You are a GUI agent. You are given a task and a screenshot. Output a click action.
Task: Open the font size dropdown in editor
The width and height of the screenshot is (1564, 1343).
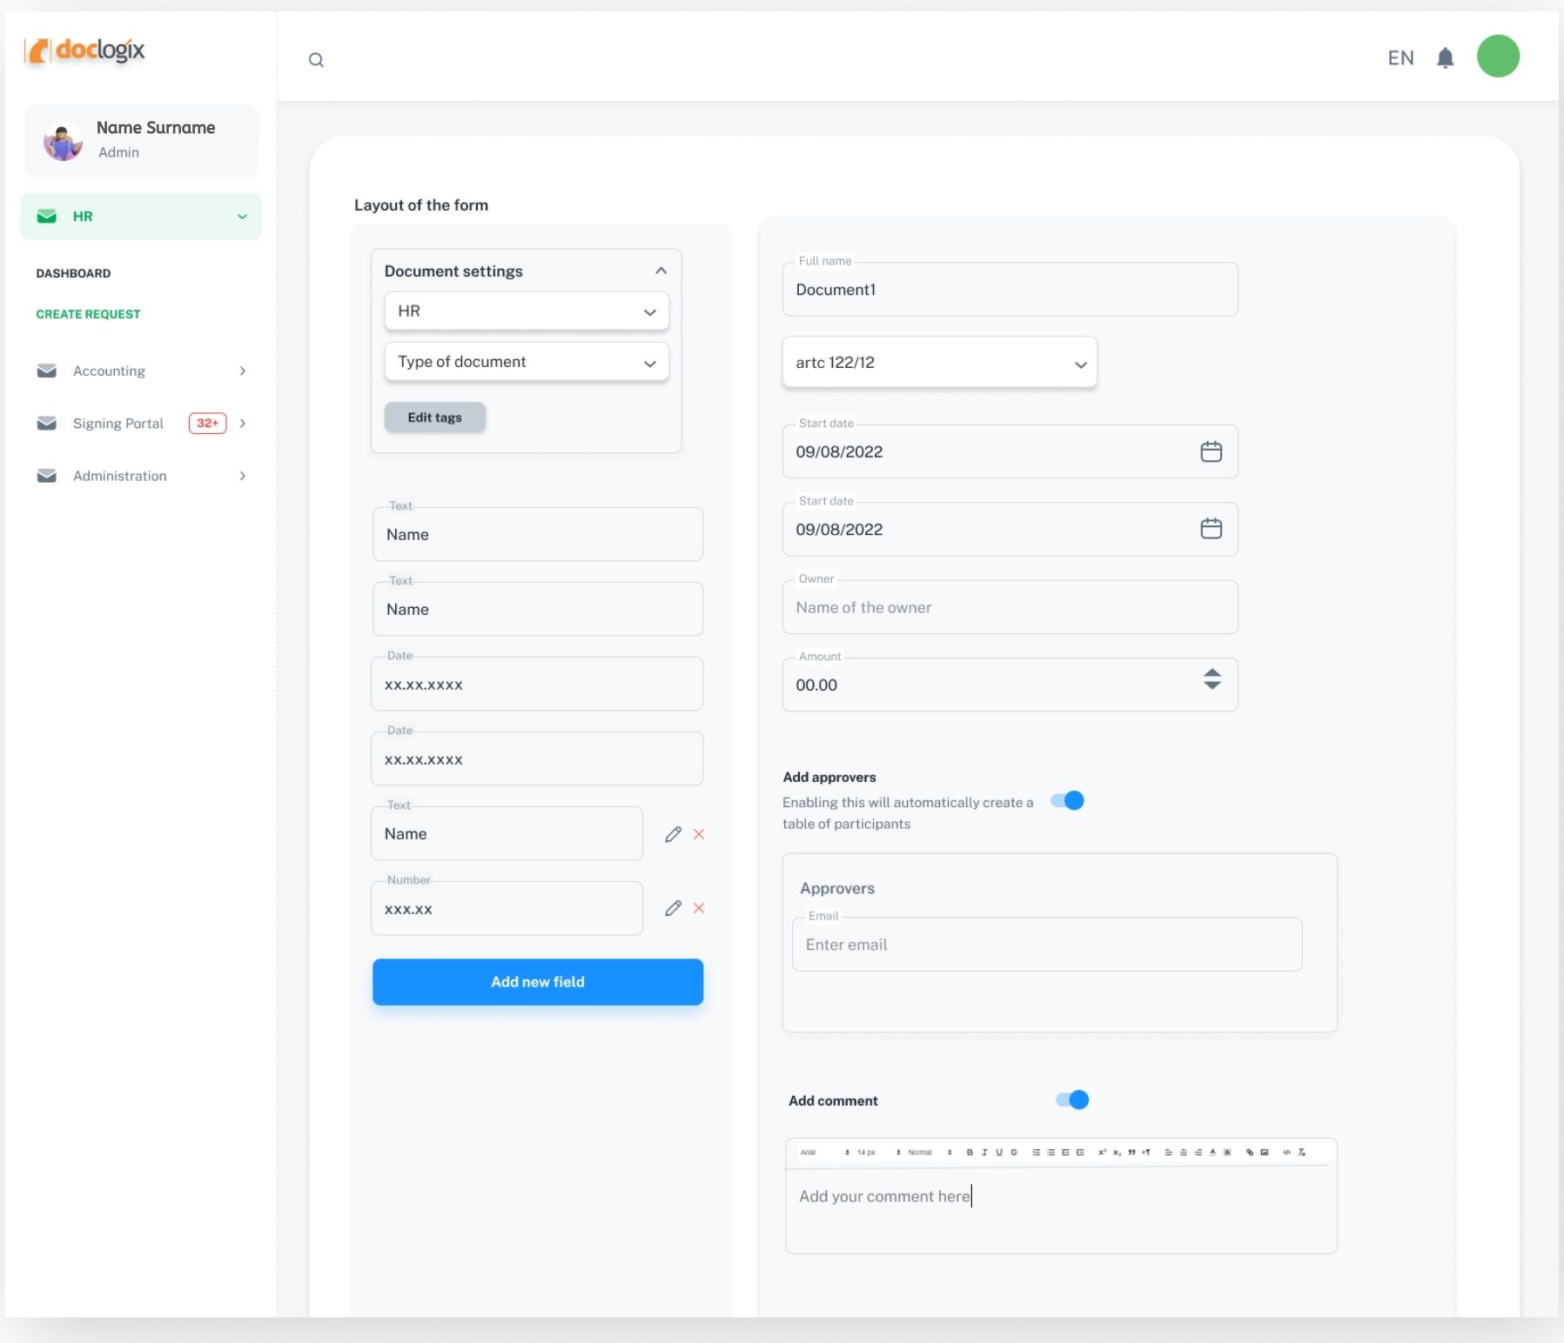(873, 1153)
